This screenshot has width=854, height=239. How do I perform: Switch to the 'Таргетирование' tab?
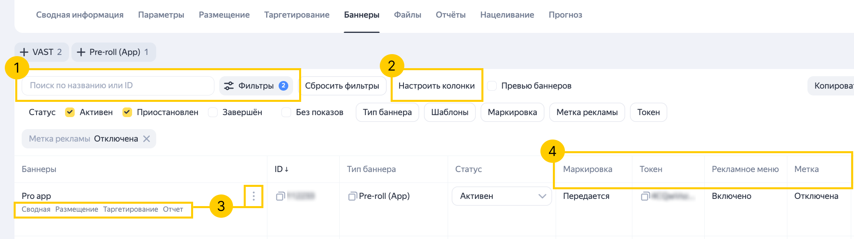coord(297,15)
